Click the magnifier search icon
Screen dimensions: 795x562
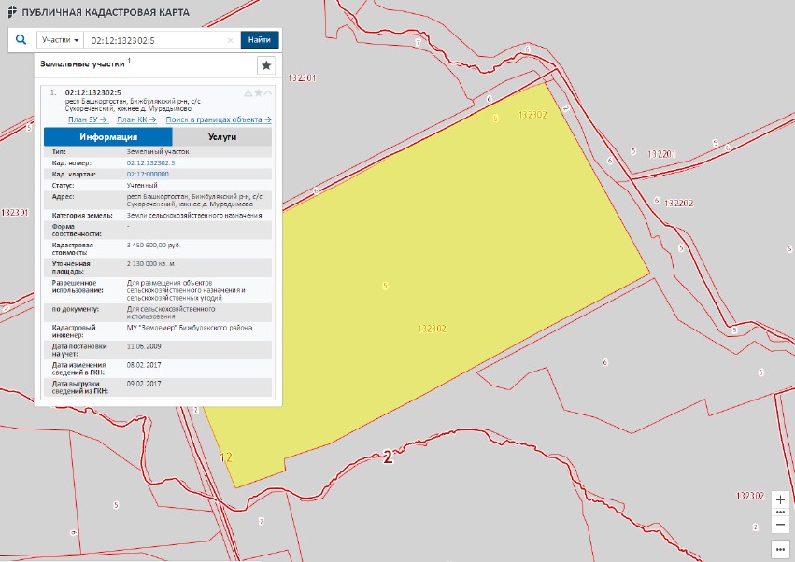tap(21, 40)
